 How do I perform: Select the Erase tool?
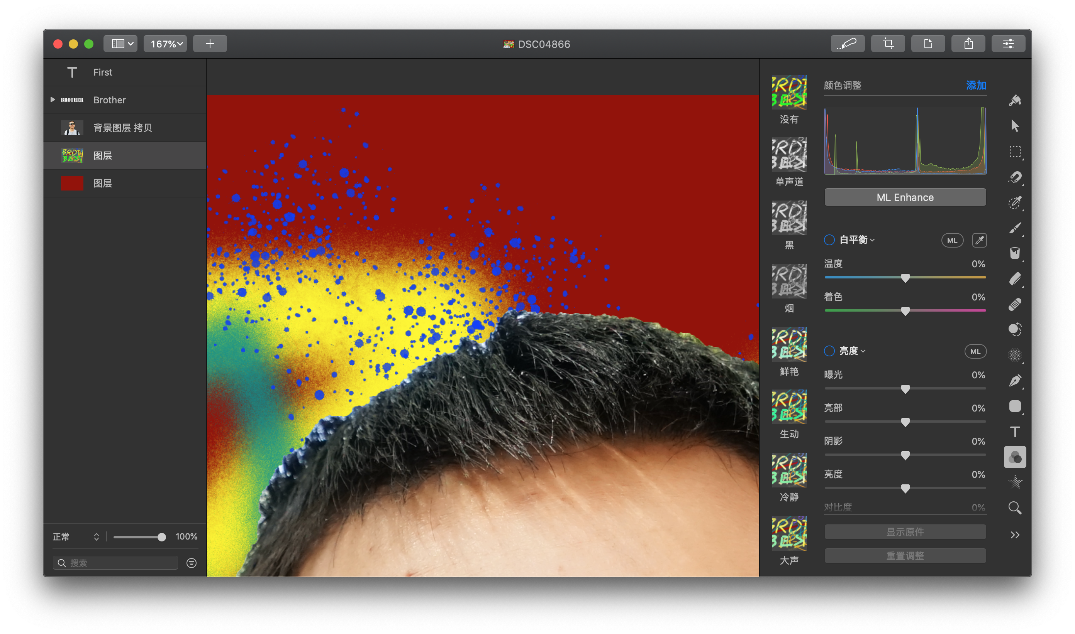click(x=1015, y=279)
